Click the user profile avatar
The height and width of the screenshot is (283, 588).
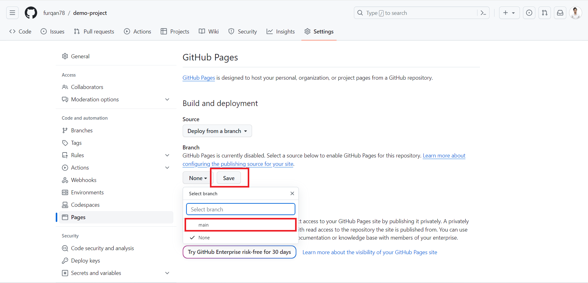click(x=576, y=13)
